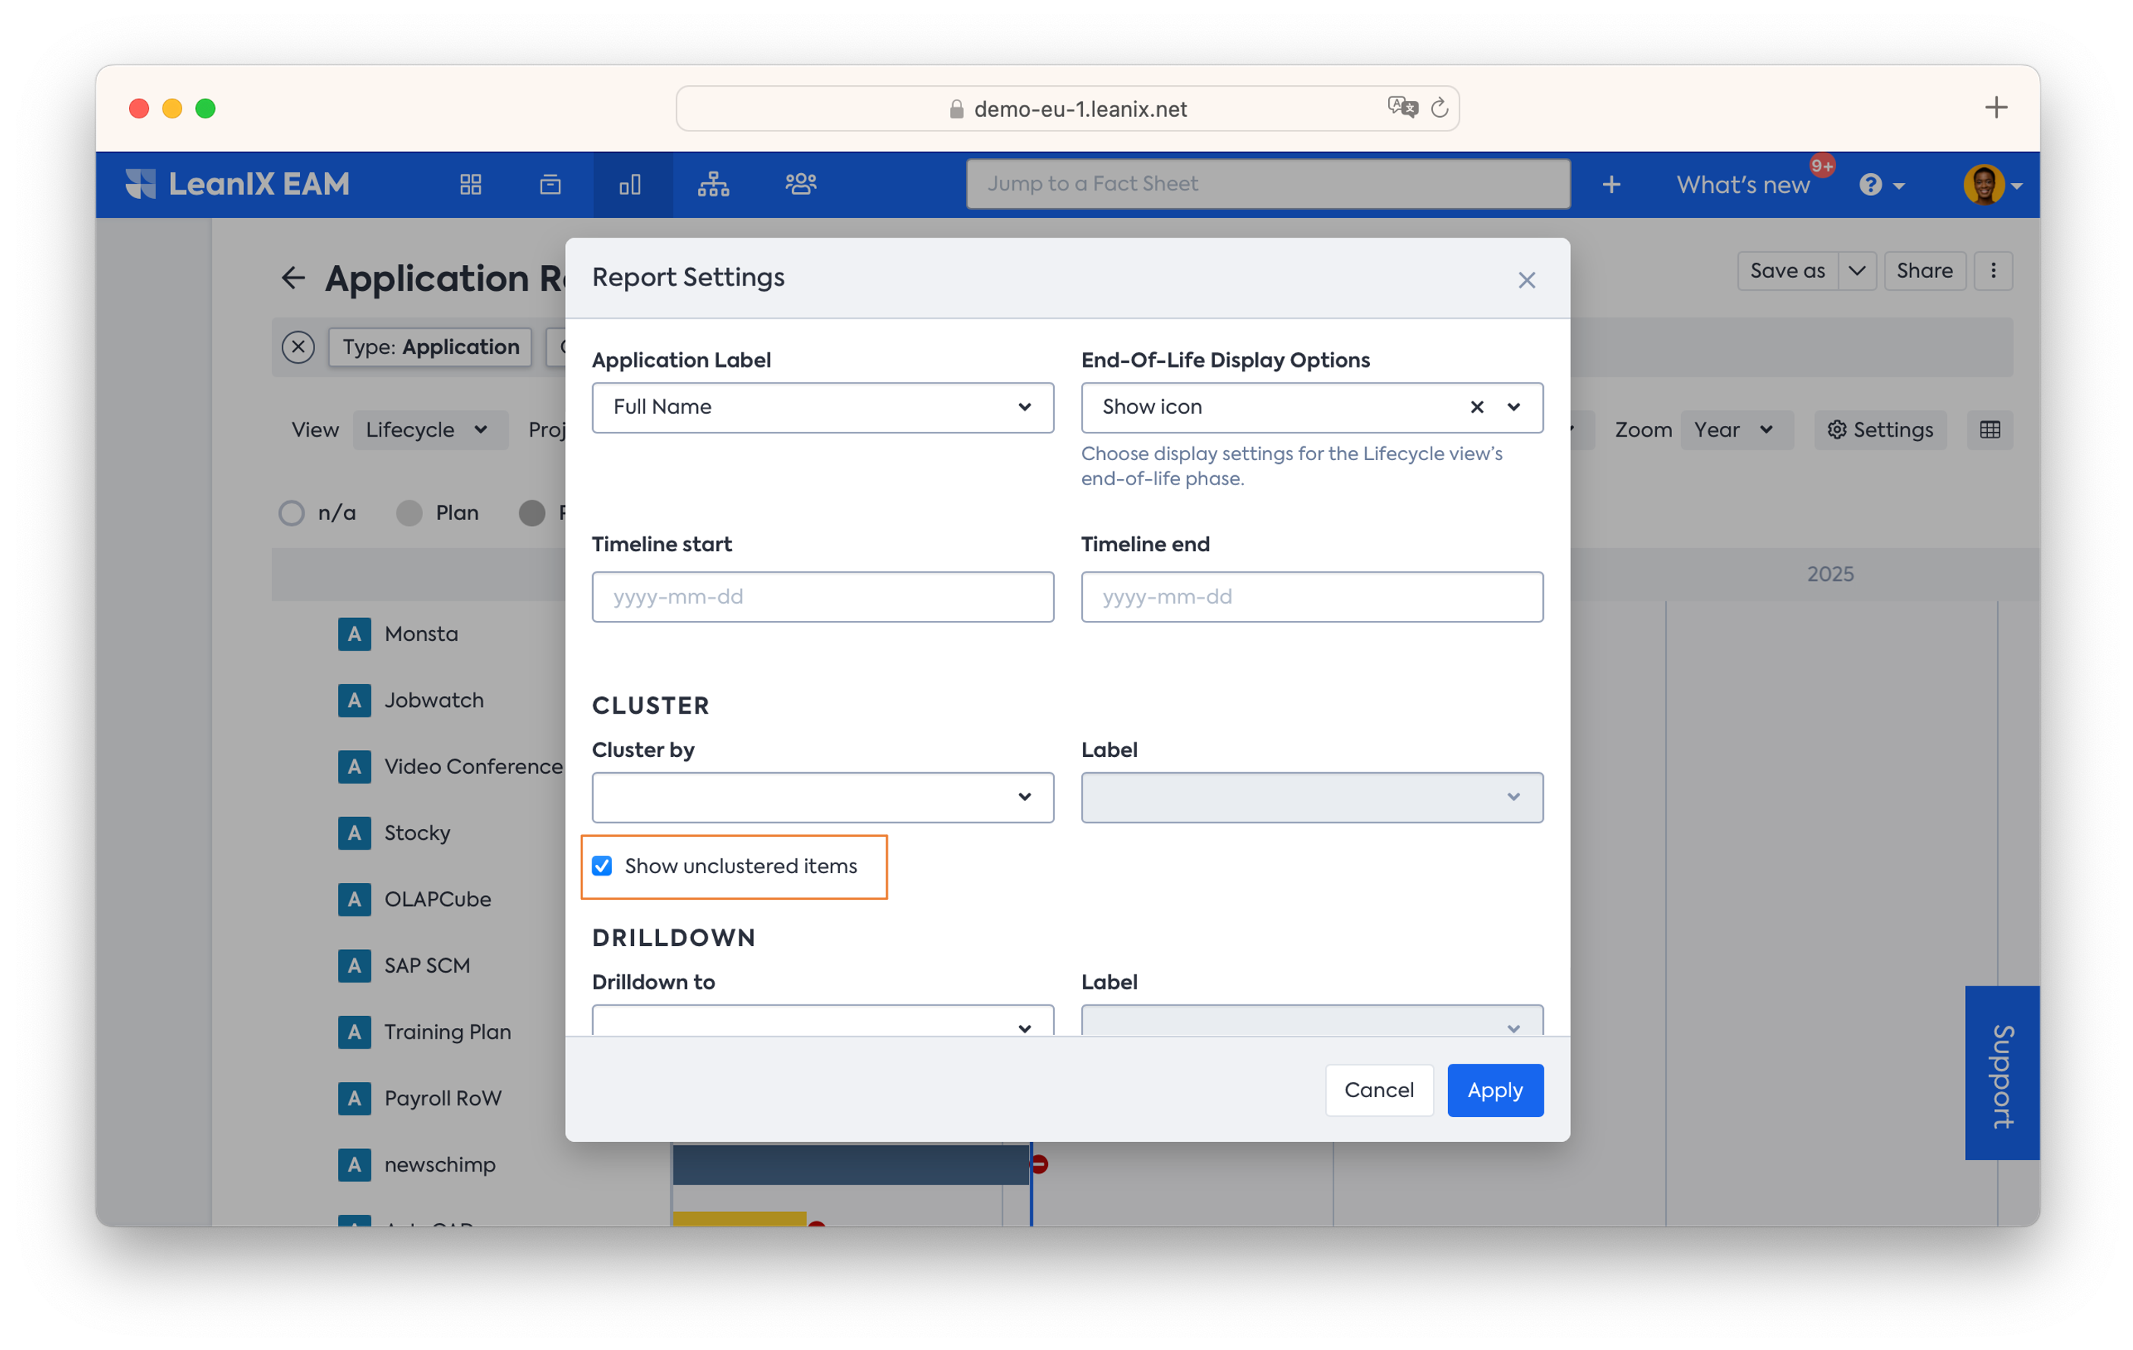Open the View Lifecycle dropdown
Image resolution: width=2133 pixels, height=1350 pixels.
pos(430,430)
